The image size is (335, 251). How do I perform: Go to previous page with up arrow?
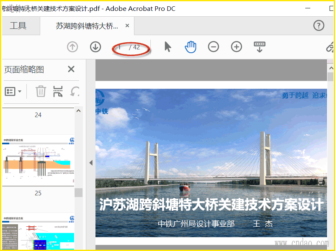point(72,47)
